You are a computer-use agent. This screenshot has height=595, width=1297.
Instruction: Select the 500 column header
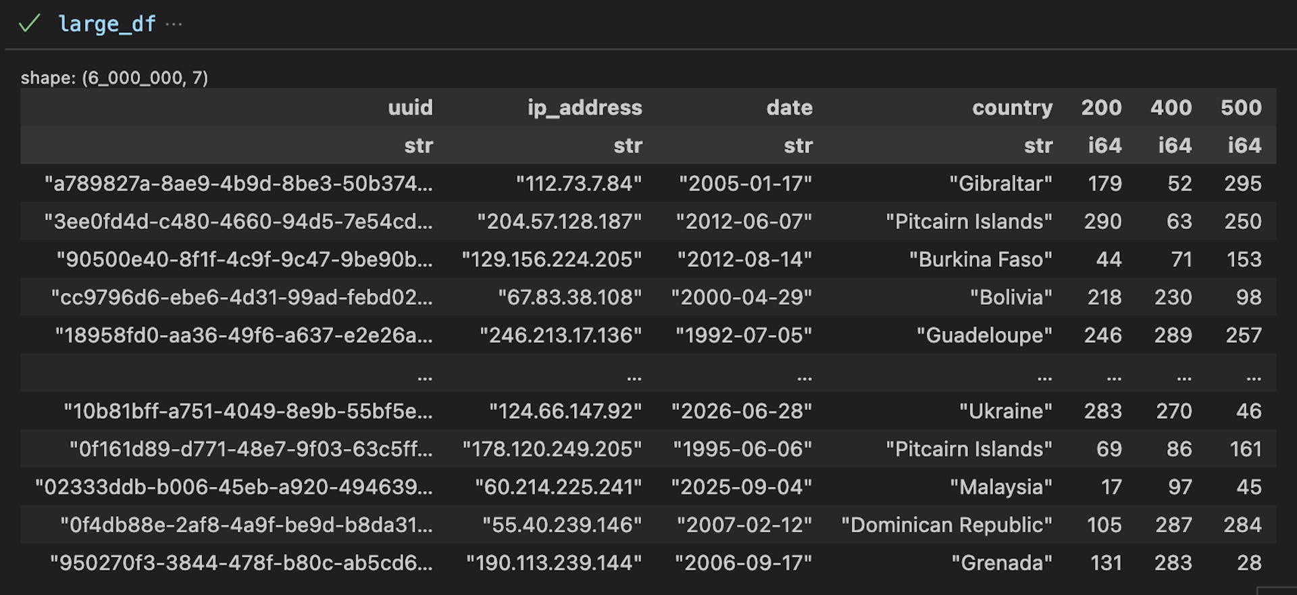coord(1242,107)
